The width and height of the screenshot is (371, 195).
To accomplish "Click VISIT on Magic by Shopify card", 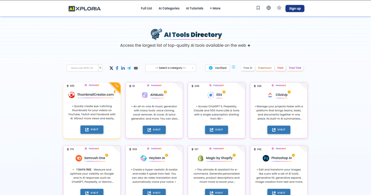I will [x=216, y=192].
